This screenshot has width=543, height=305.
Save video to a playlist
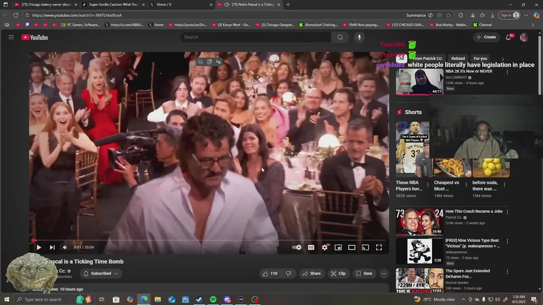click(364, 274)
